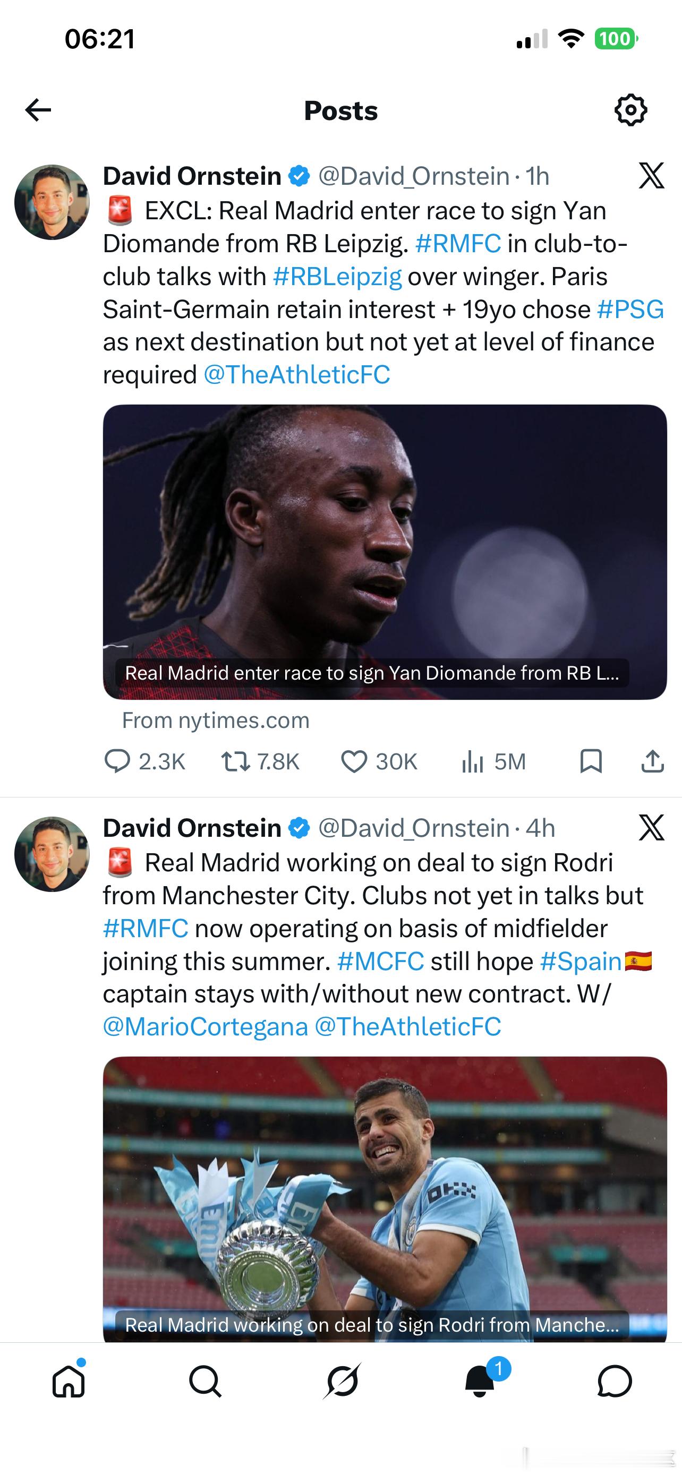
Task: Open the Grok tab in bottom bar
Action: (x=342, y=1382)
